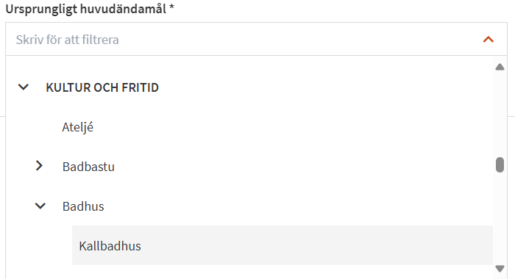
Task: Click the highlighted gray row under Badhus
Action: coord(283,245)
